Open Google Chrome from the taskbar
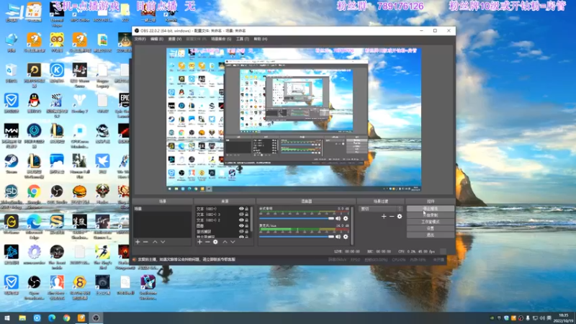Screen dimensions: 576x324 pyautogui.click(x=66, y=318)
